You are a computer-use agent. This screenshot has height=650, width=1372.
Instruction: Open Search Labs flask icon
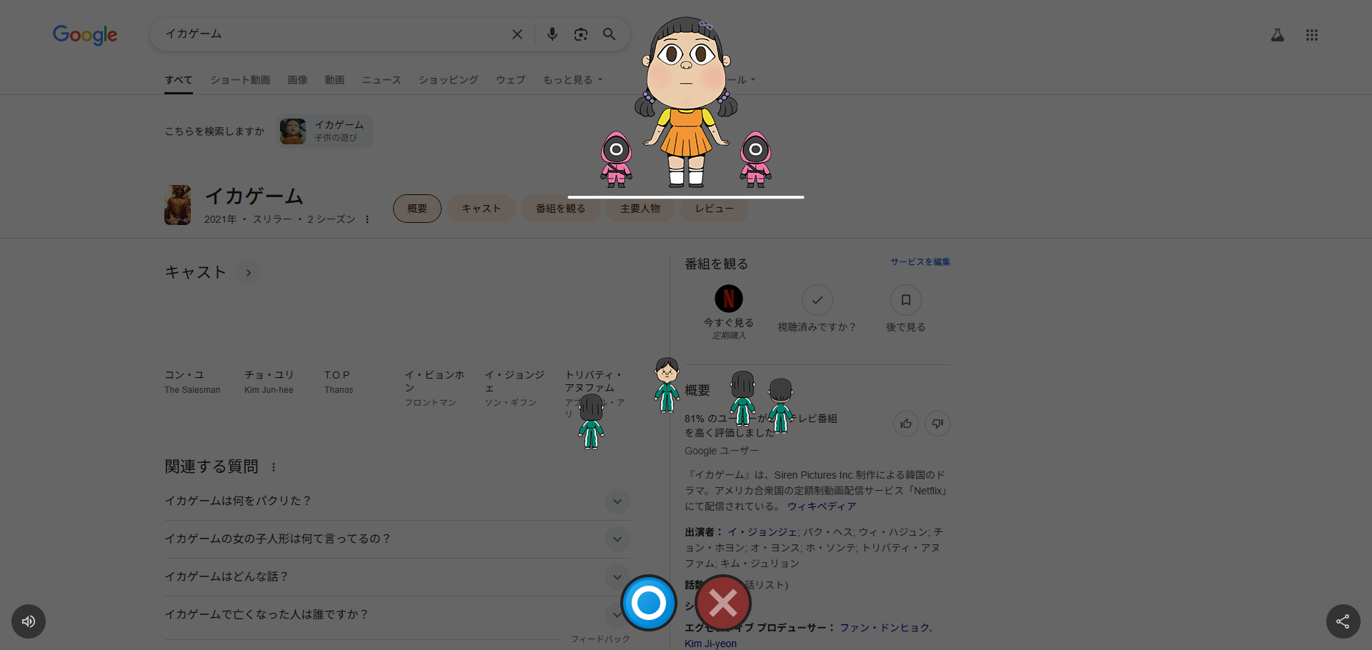[1278, 35]
